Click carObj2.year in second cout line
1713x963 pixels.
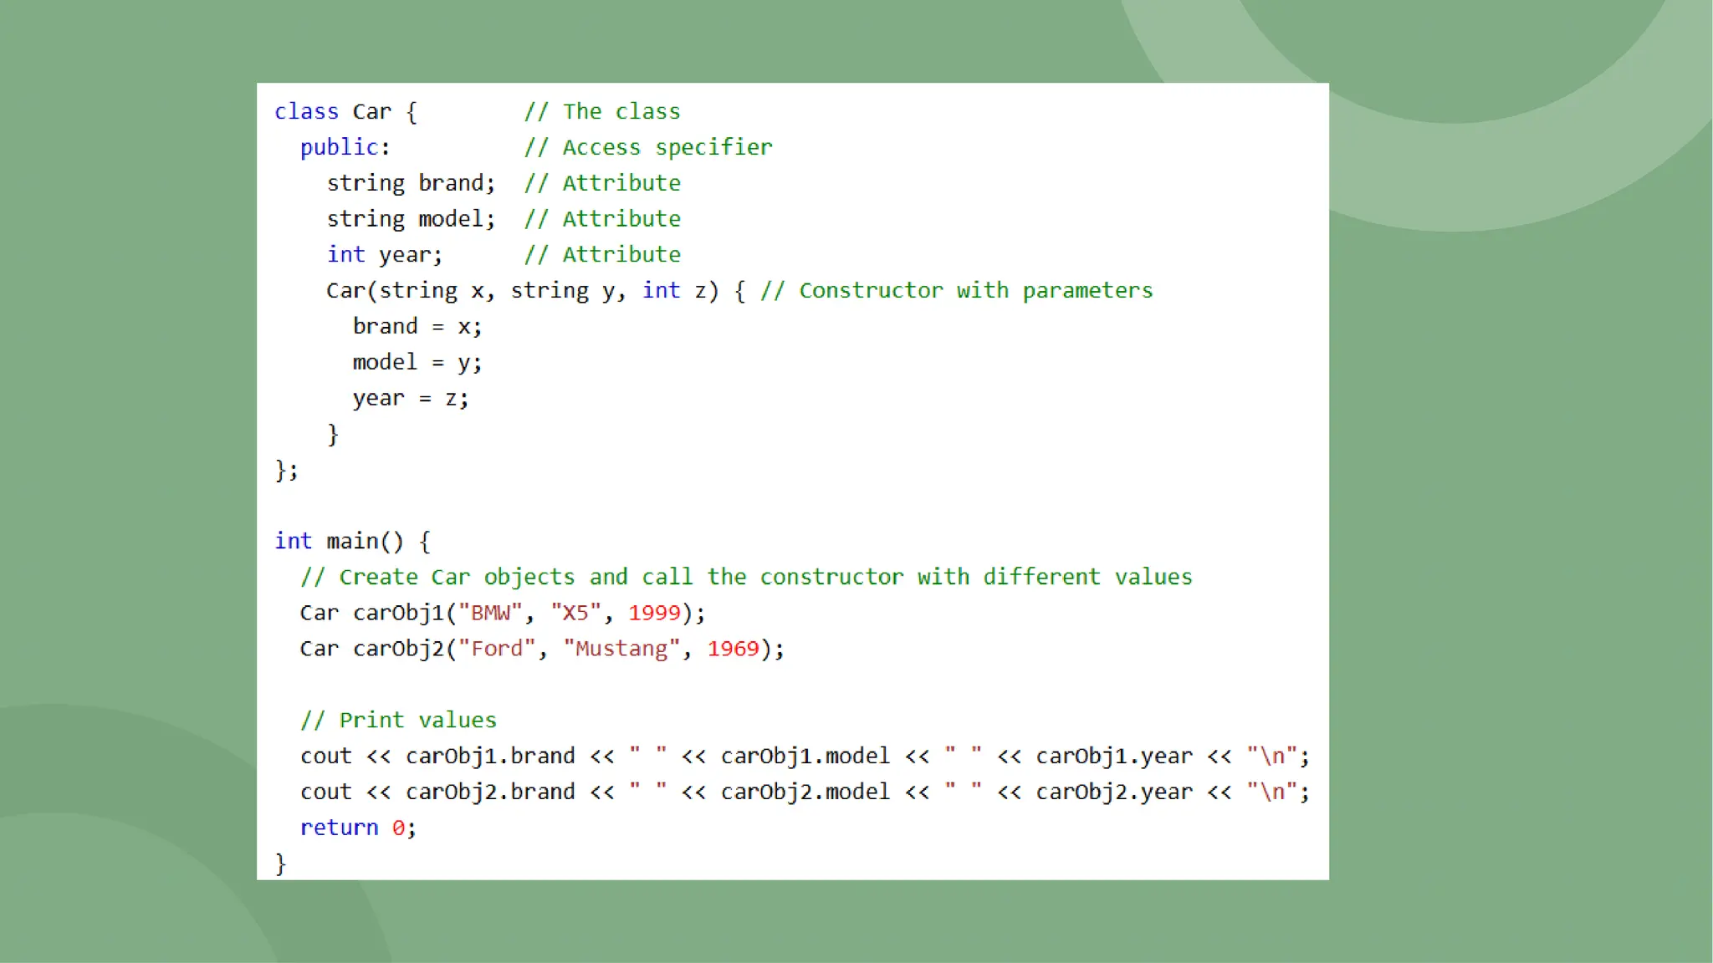point(1114,792)
